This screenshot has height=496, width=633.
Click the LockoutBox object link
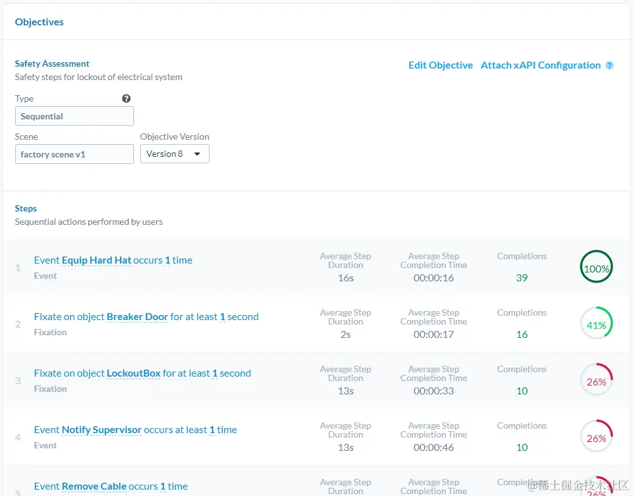click(x=133, y=373)
